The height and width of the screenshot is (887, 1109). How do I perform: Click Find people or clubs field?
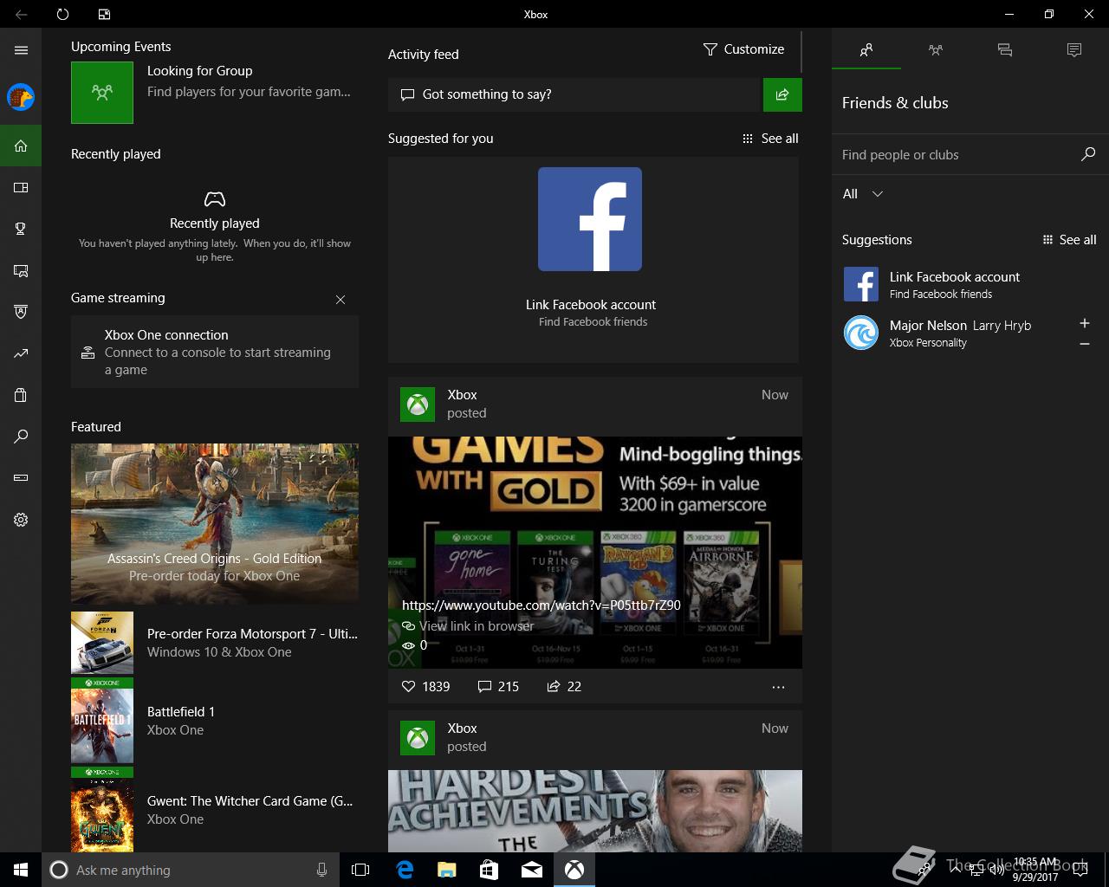click(957, 154)
